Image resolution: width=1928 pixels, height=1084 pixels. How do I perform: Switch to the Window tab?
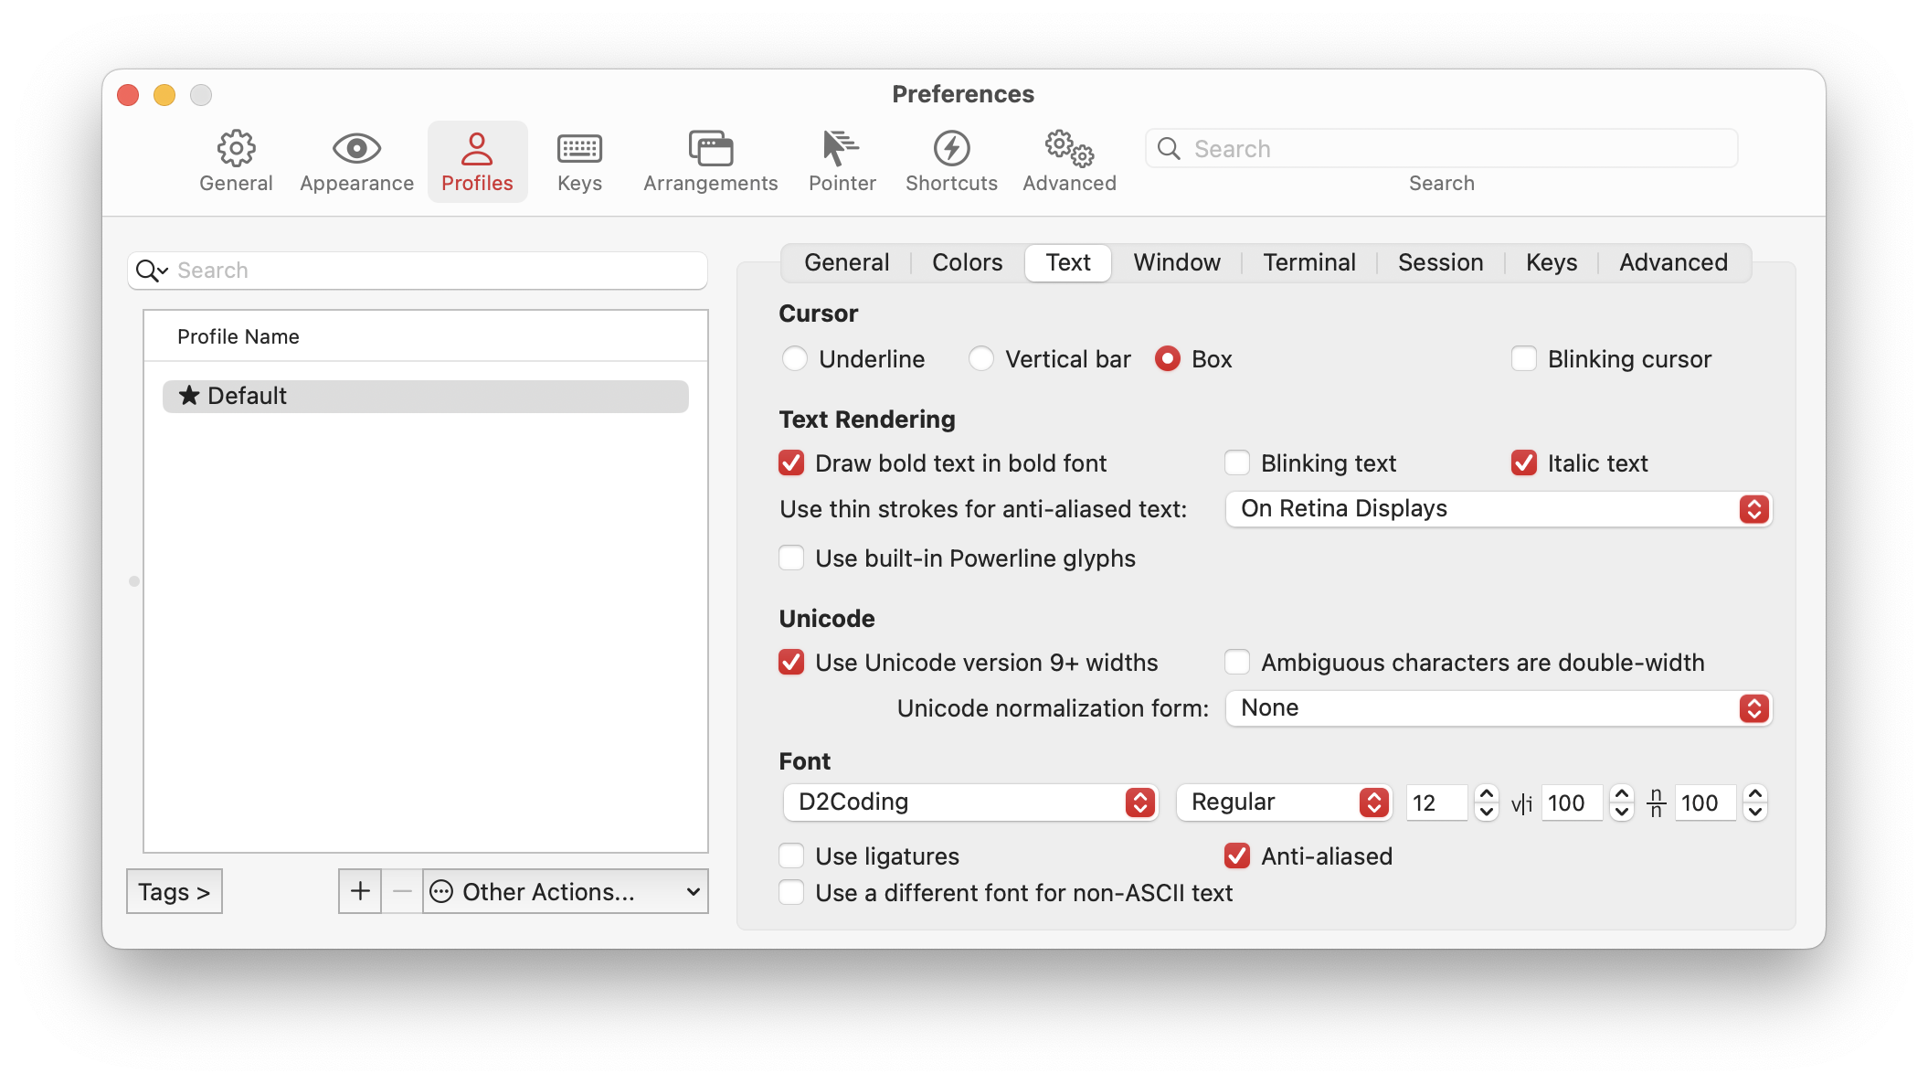[x=1177, y=262]
